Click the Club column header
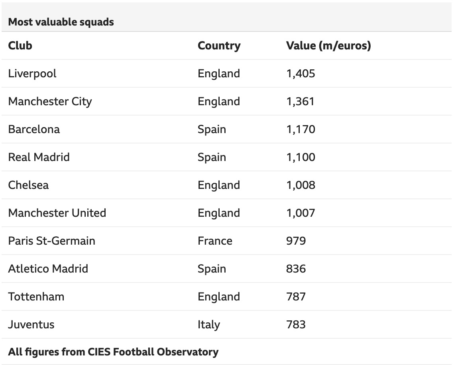 point(20,45)
